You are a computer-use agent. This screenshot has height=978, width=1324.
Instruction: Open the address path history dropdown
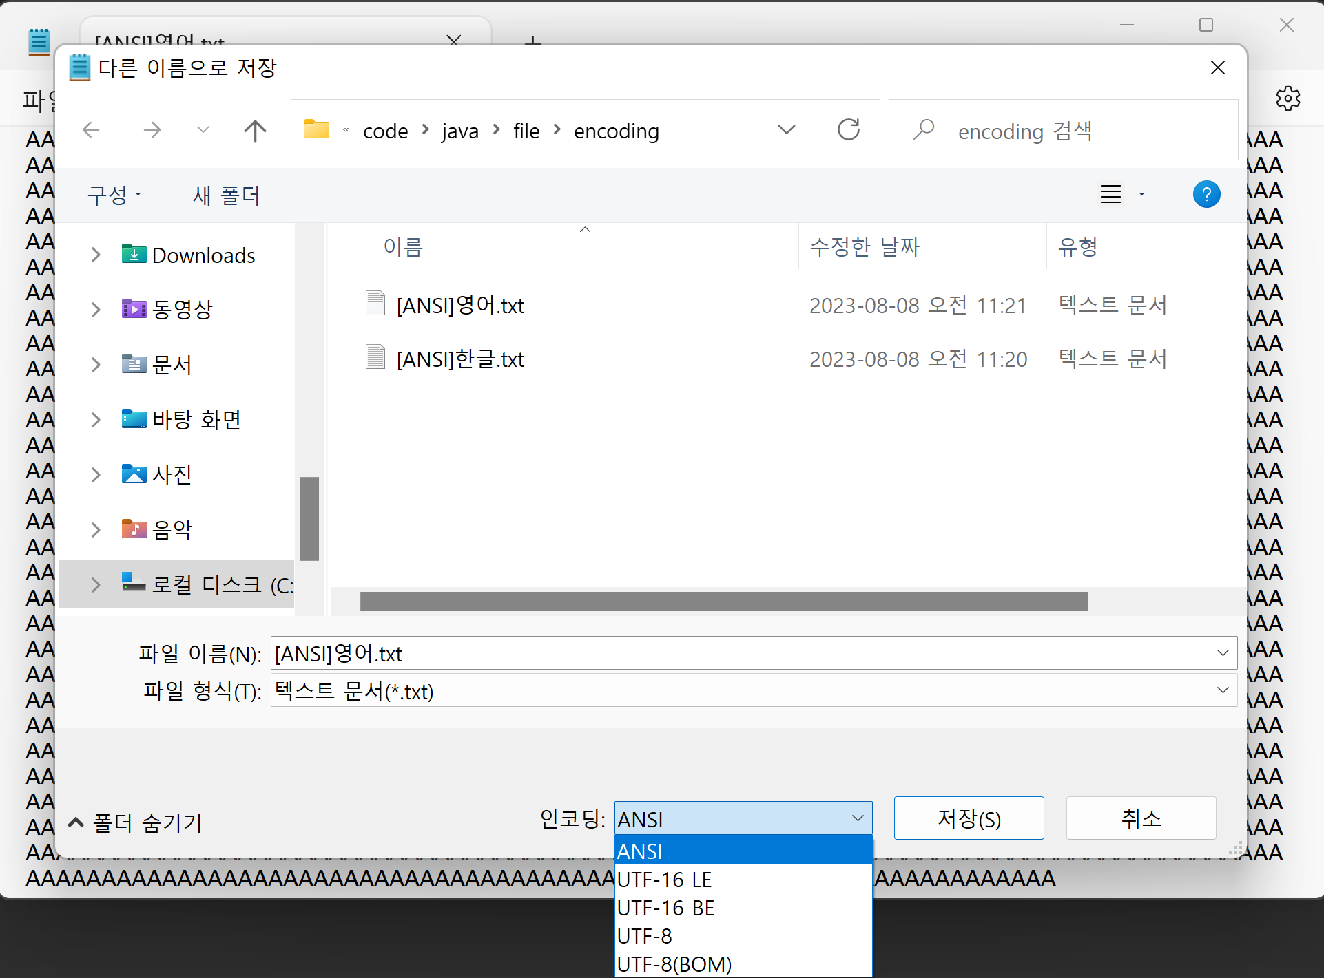pyautogui.click(x=786, y=130)
